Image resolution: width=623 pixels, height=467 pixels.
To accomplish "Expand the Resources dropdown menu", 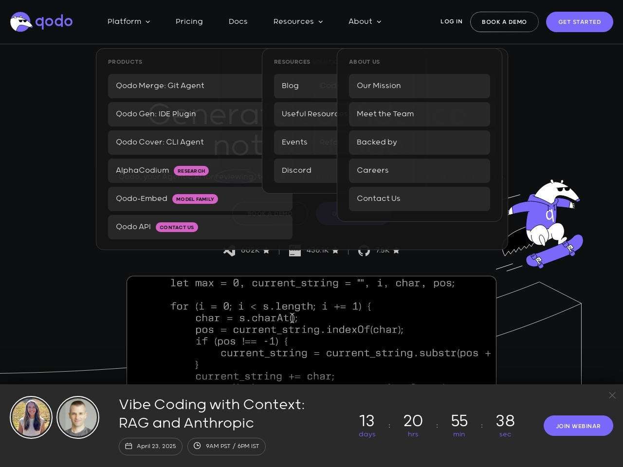I will point(298,21).
